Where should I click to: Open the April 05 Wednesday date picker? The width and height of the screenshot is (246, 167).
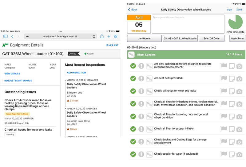point(139,24)
